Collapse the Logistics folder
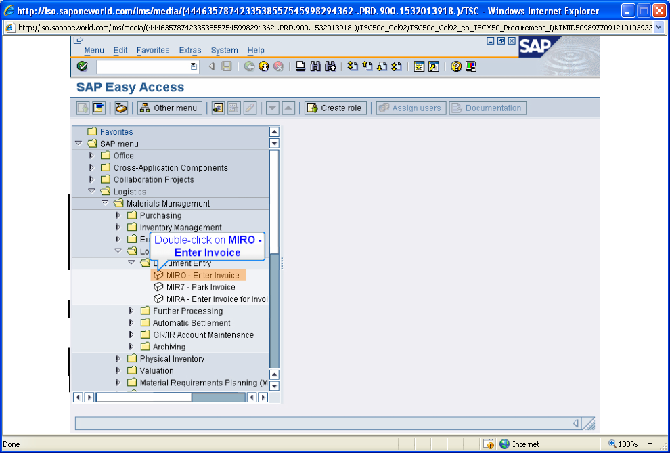This screenshot has height=453, width=670. [x=91, y=191]
